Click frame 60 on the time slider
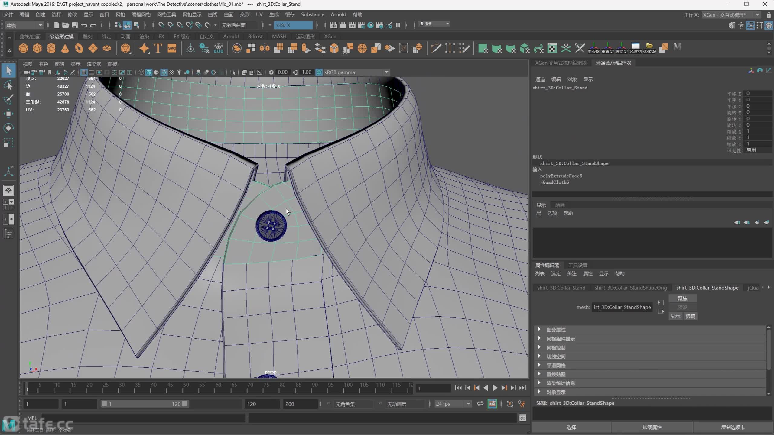The image size is (774, 435). (218, 388)
